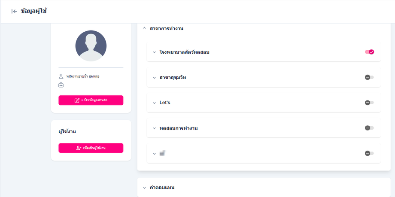Viewport: 395px width, 197px height.
Task: Enable the ทดสอบการทำงาน toggle
Action: [369, 128]
